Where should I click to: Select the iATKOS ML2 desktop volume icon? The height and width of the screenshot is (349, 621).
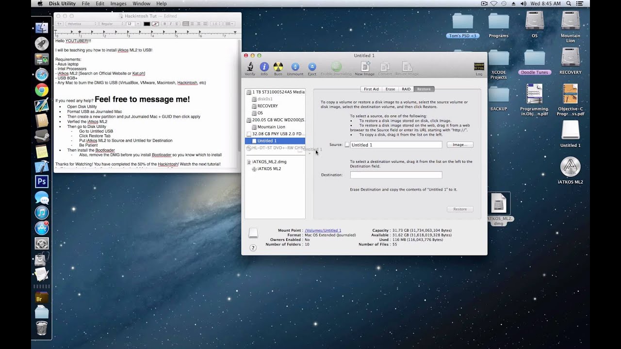click(570, 171)
